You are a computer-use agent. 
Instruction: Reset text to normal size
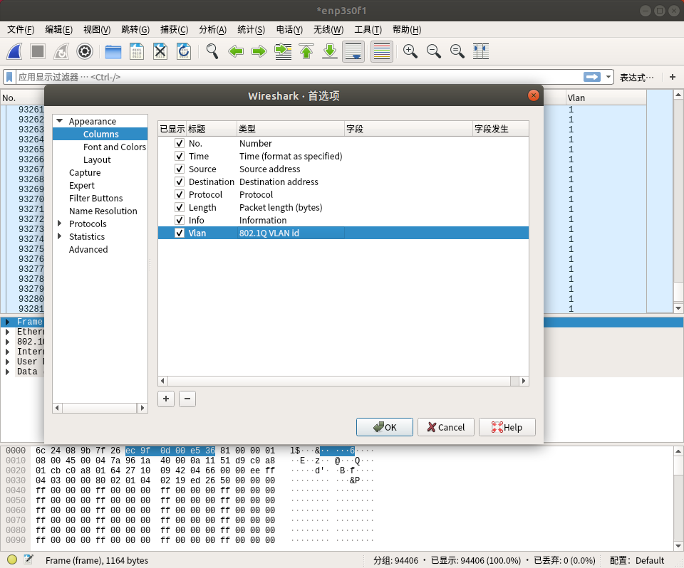coord(457,51)
